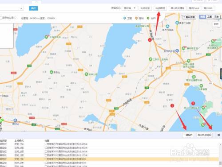Click the blue satellite pin in the legend
The height and width of the screenshot is (167, 222).
[125, 18]
